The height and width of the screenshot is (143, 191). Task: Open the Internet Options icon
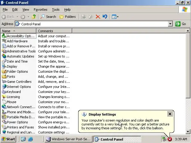pyautogui.click(x=4, y=87)
